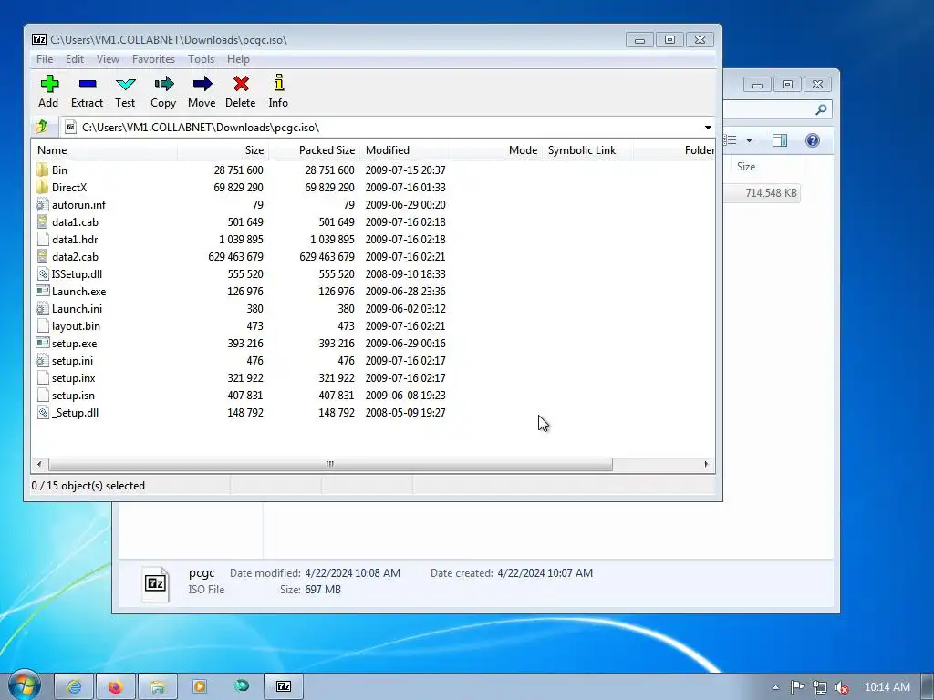Image resolution: width=934 pixels, height=700 pixels.
Task: Click the Symbolic Link column header
Action: (588, 150)
